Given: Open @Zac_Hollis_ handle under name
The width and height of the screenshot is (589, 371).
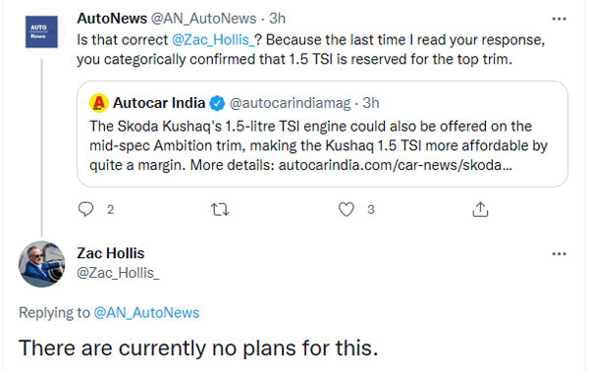Looking at the screenshot, I should 119,273.
